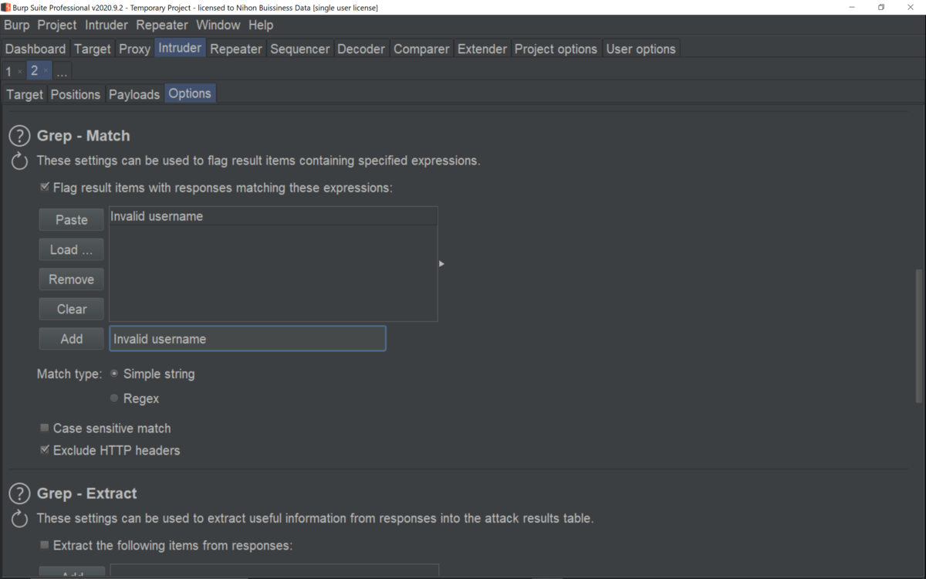Click the vertical scrollbar thumb
Screen dimensions: 926x579
coord(918,335)
